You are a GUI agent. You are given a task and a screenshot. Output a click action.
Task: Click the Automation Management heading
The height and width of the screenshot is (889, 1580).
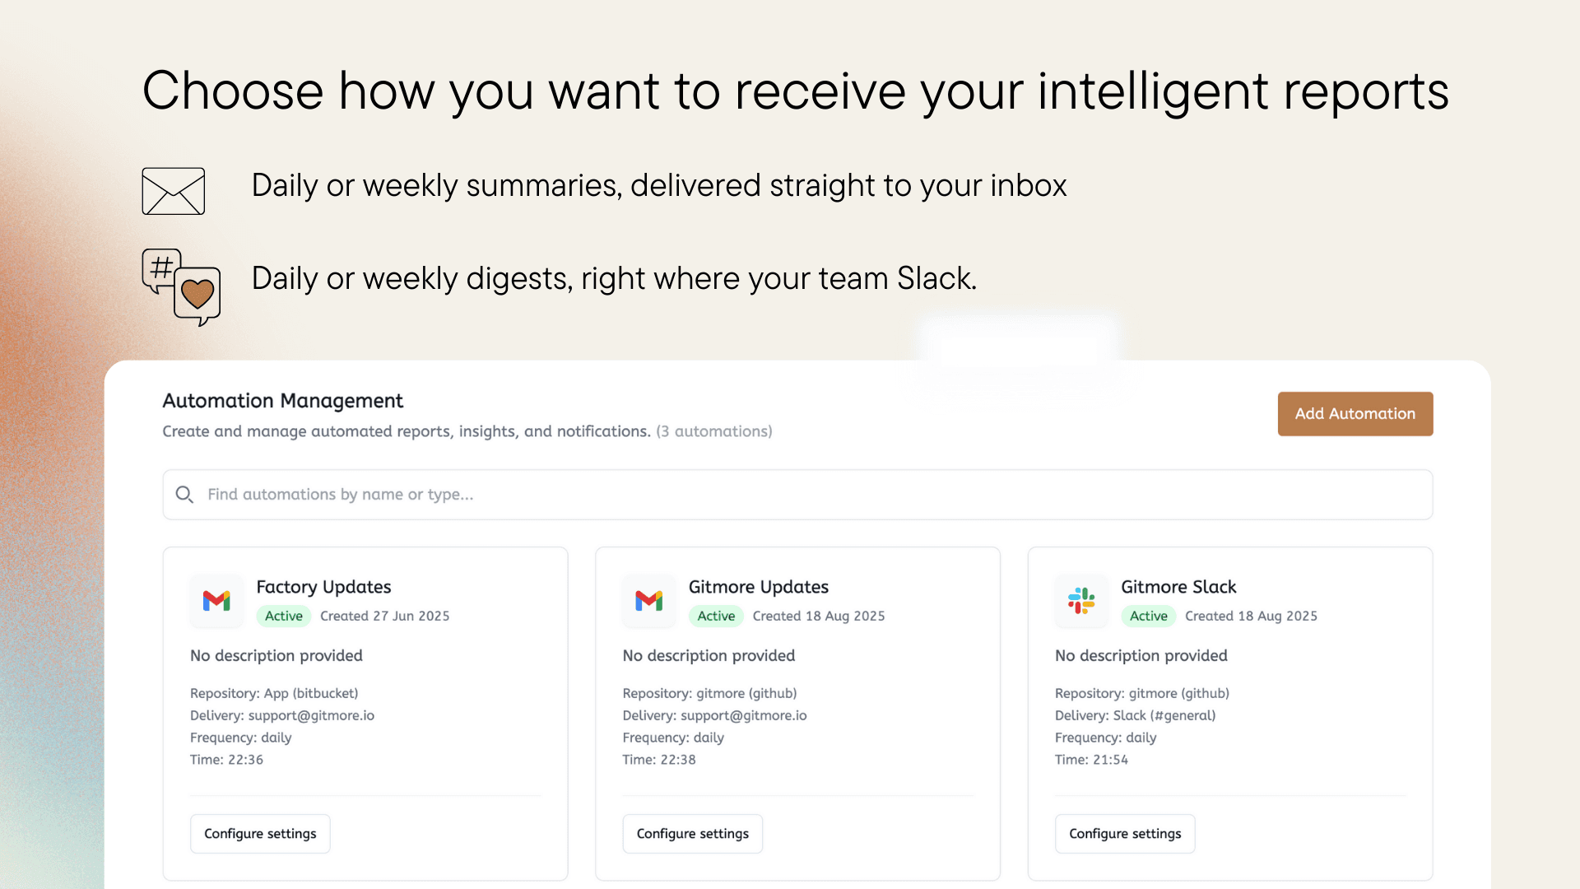(282, 401)
